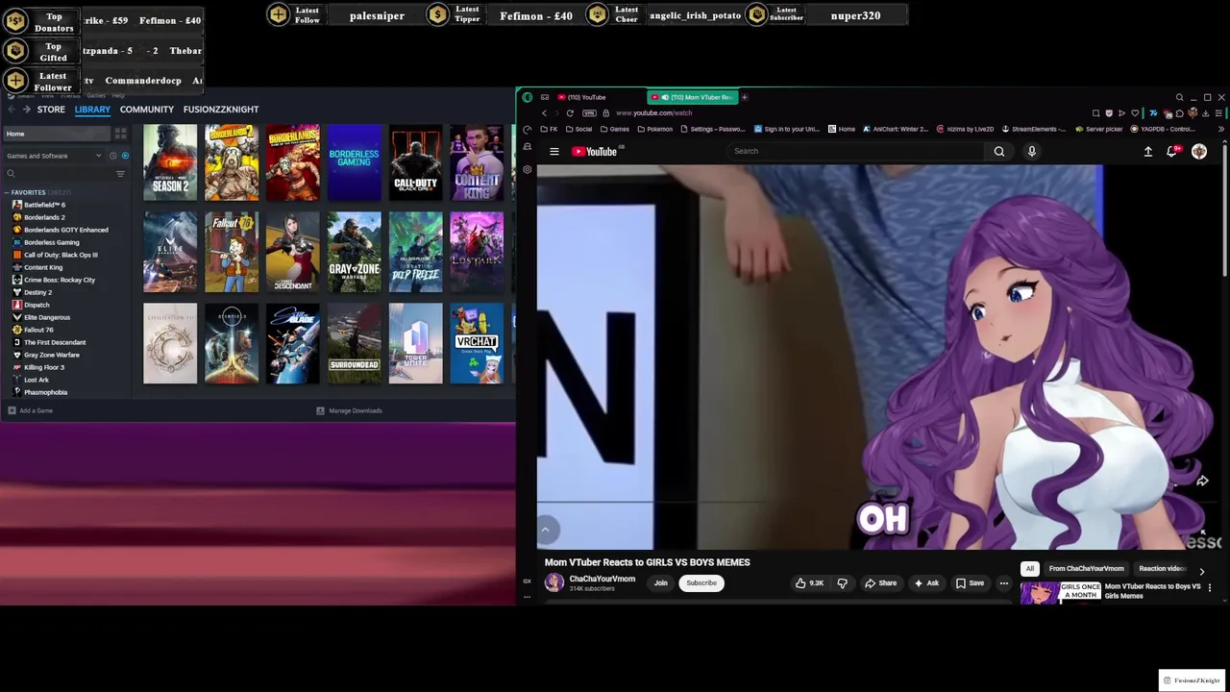1230x692 pixels.
Task: Click Steam ready-to-play filter icon
Action: click(x=124, y=156)
